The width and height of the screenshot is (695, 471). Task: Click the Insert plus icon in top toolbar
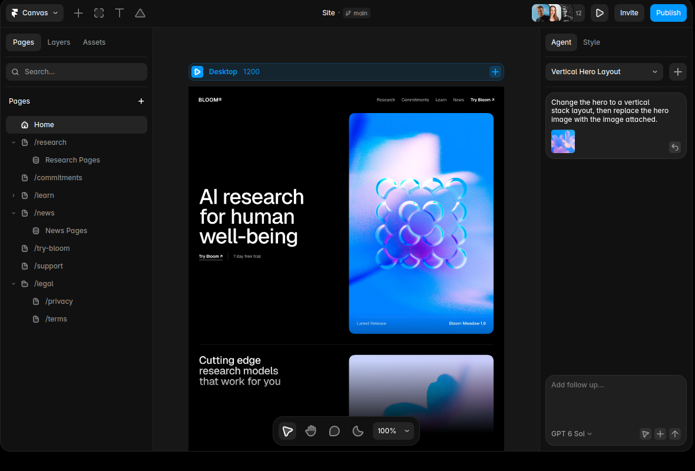[x=78, y=14]
